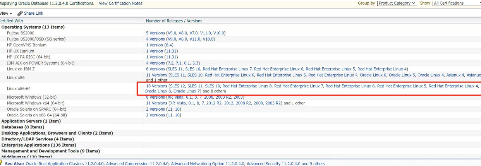This screenshot has width=481, height=166.
Task: Expand Management and Development Tools (9 Items)
Action: (50, 151)
